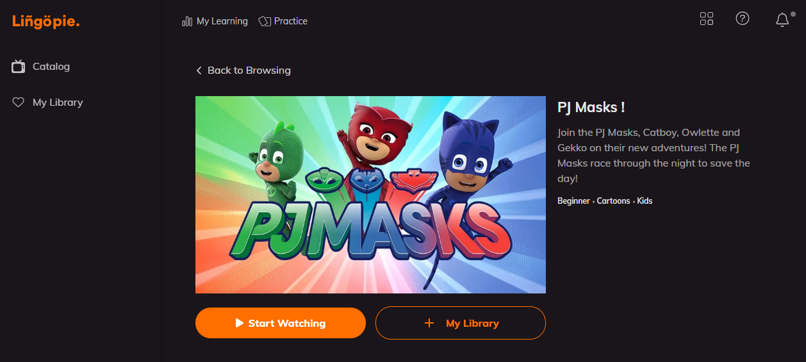Click the Cartoons tag
806x362 pixels.
click(614, 201)
